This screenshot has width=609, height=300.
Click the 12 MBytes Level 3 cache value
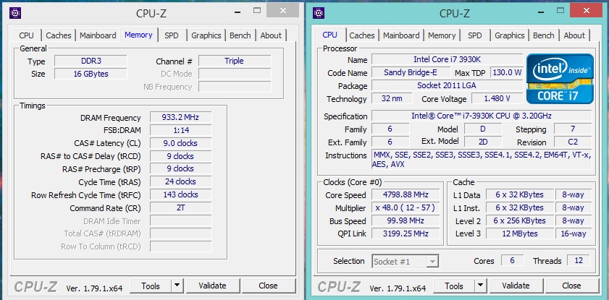click(x=520, y=233)
